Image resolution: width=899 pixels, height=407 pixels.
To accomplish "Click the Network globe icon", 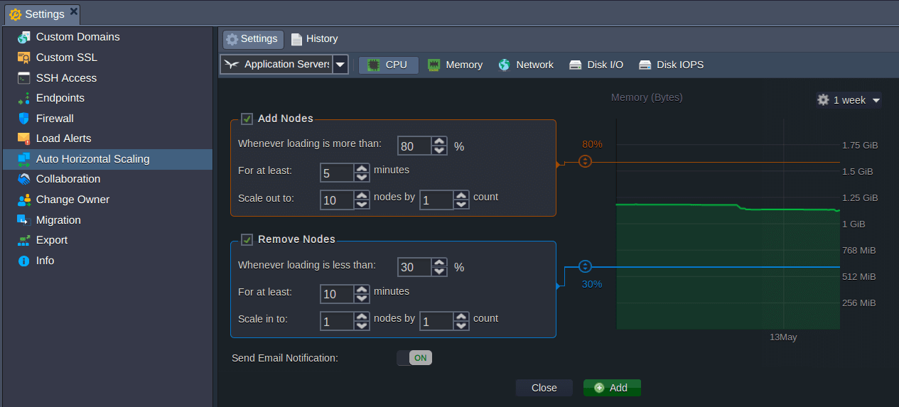I will click(x=504, y=65).
